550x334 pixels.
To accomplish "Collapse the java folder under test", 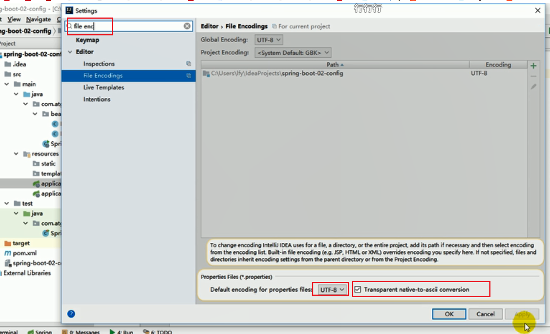I will 16,213.
